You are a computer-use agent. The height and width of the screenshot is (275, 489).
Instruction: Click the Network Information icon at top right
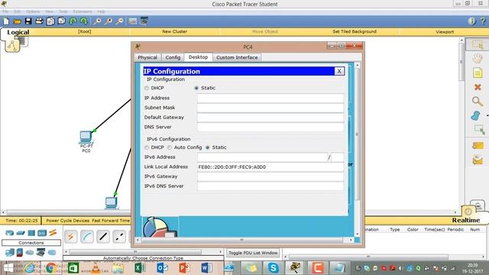(x=471, y=21)
